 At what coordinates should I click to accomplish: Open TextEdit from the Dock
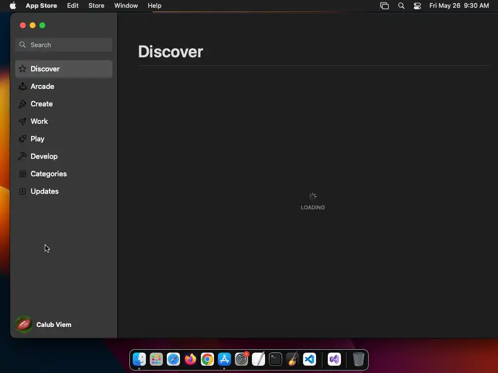point(258,359)
